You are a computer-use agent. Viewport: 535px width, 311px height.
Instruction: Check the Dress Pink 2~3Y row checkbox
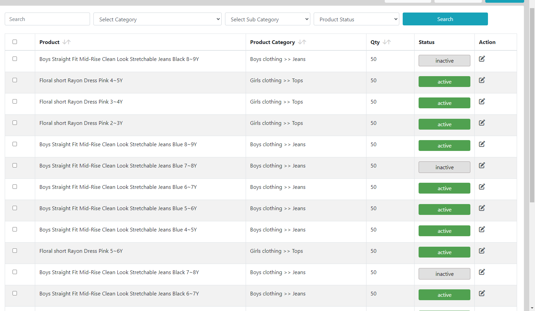click(15, 123)
